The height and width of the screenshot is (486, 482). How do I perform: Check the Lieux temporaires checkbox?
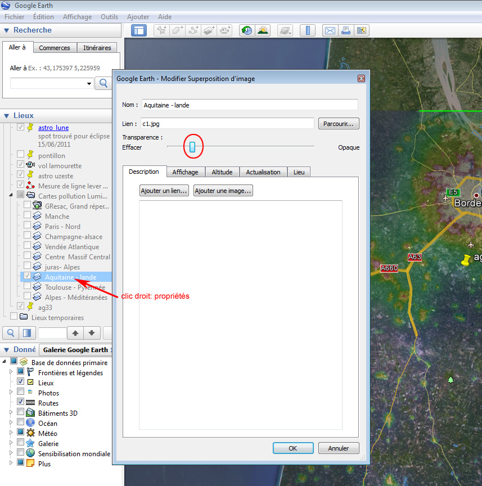click(13, 316)
